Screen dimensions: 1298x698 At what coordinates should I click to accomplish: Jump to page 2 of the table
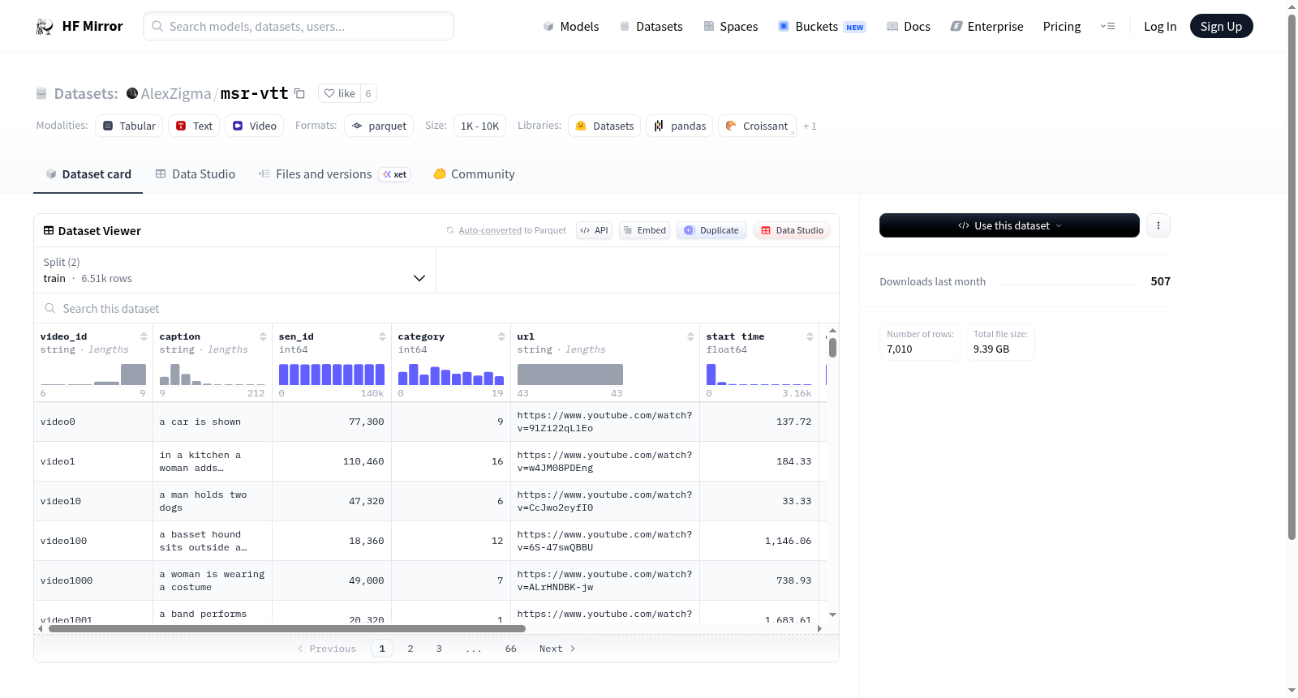pyautogui.click(x=410, y=649)
